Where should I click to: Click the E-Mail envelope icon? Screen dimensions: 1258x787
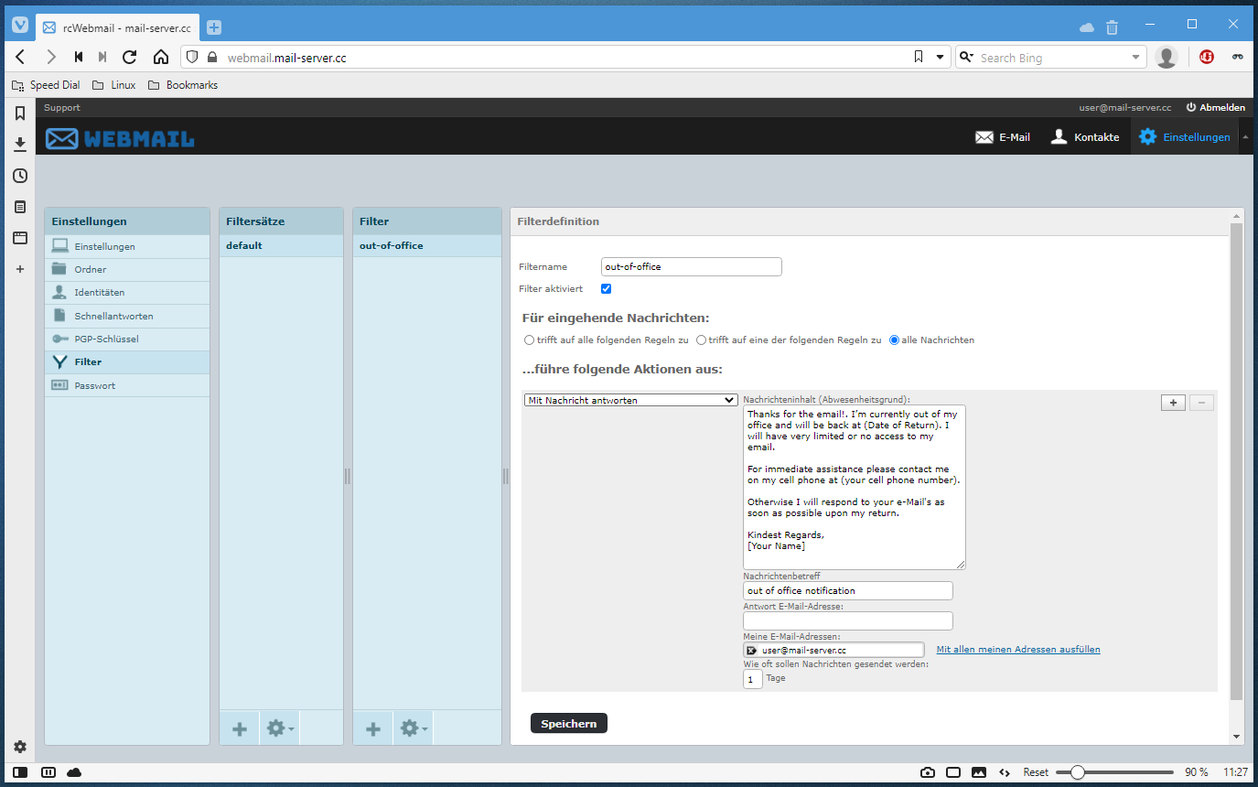click(x=984, y=137)
